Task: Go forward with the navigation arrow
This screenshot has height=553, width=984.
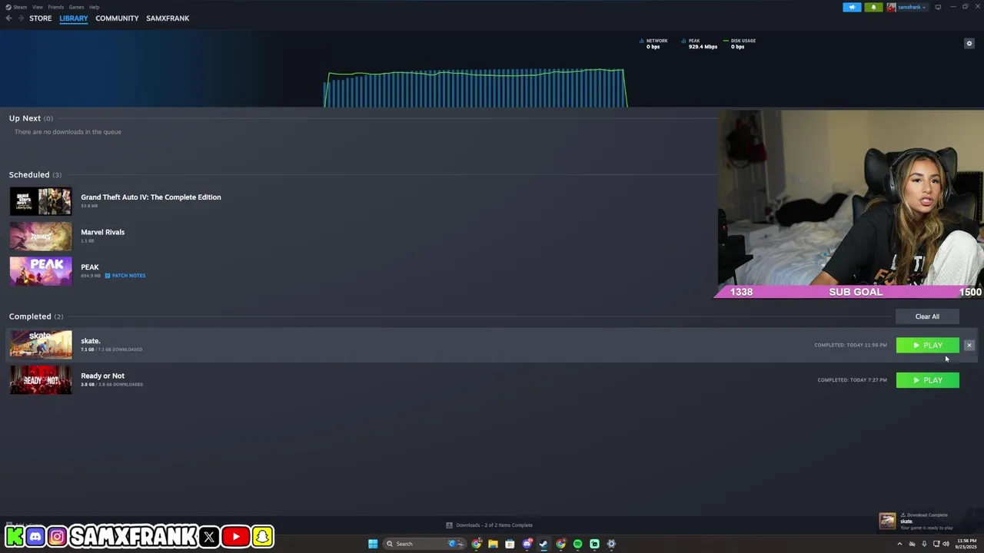Action: (x=21, y=18)
